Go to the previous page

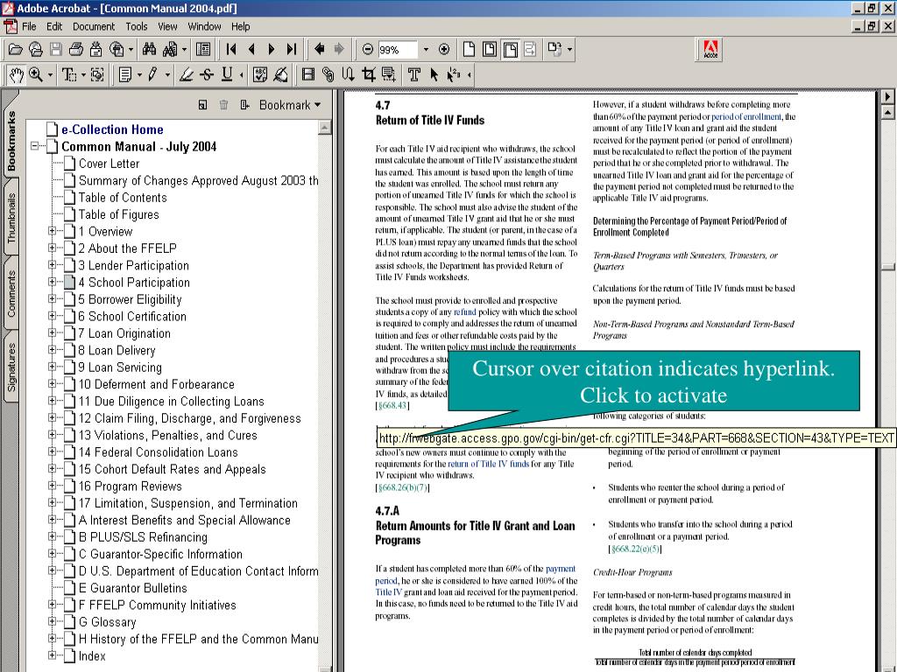(x=251, y=50)
